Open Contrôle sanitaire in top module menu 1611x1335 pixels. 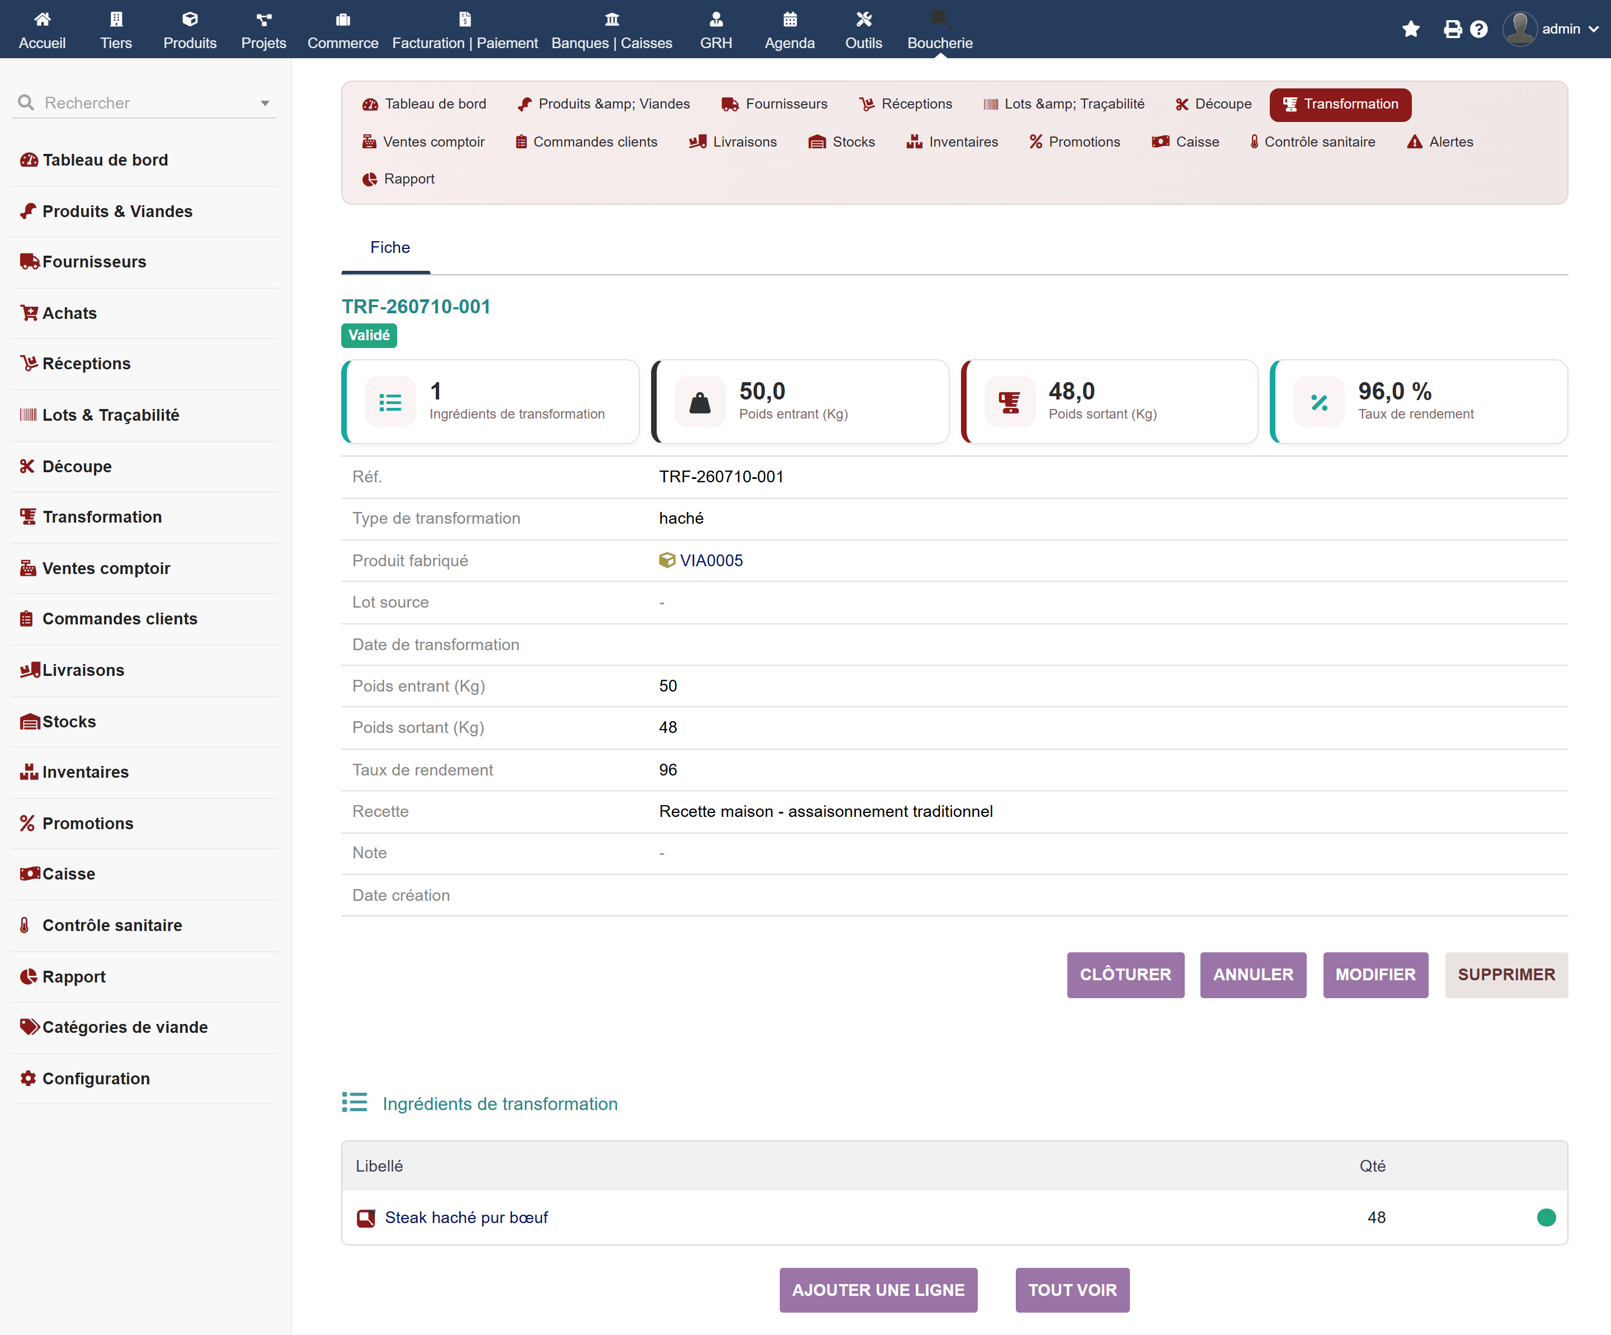coord(1313,142)
